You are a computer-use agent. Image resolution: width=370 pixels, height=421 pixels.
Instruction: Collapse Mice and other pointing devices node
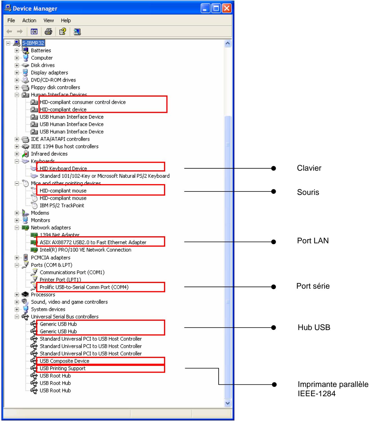[17, 184]
